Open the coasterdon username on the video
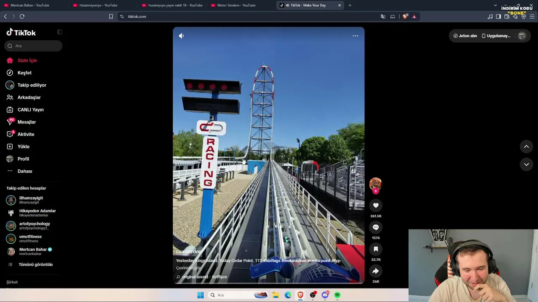Viewport: 538px width, 302px height. tap(188, 252)
